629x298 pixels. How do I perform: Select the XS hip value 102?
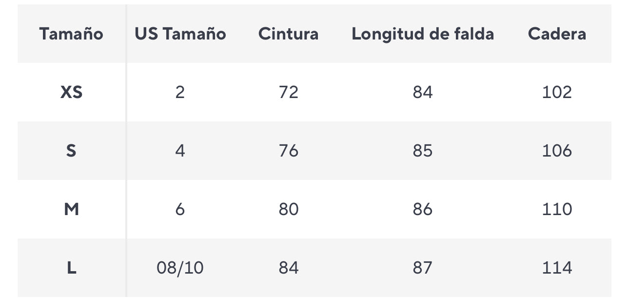pyautogui.click(x=557, y=92)
